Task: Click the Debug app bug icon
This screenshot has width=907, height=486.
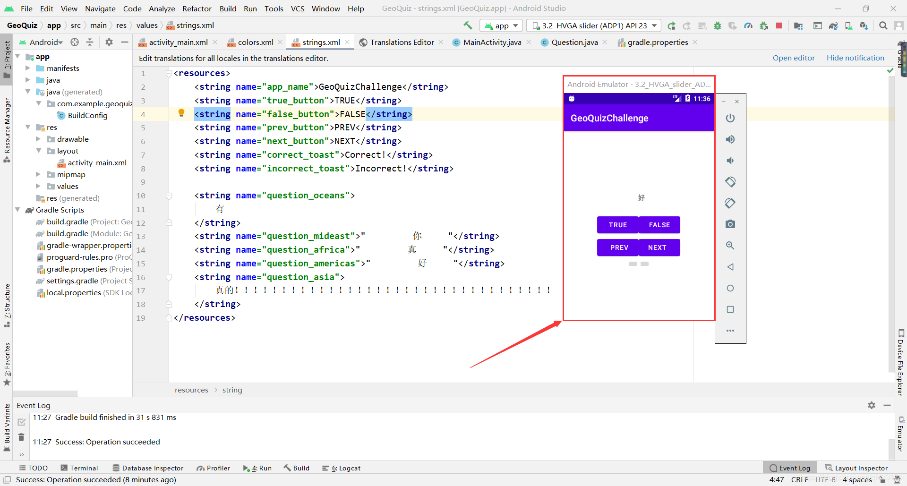Action: tap(718, 26)
